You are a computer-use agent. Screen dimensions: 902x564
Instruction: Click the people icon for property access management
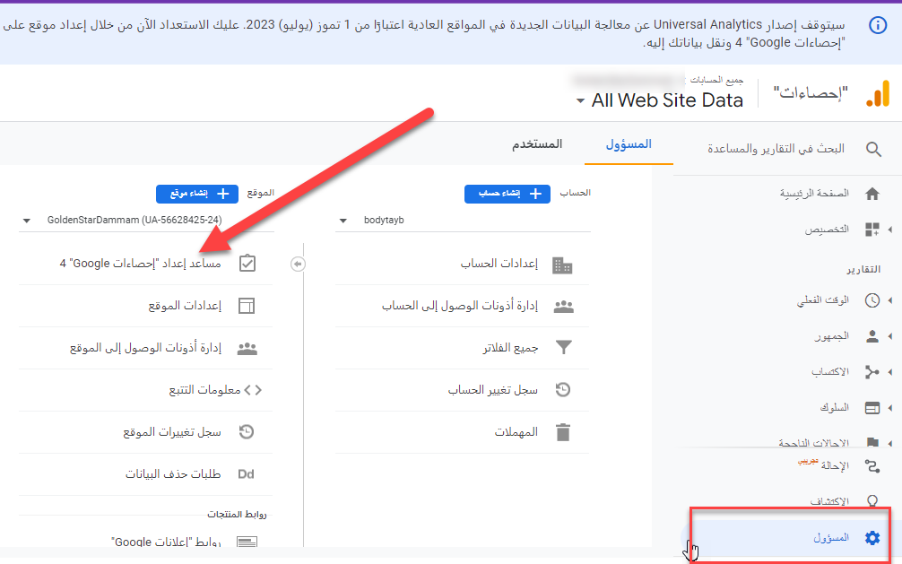click(247, 348)
